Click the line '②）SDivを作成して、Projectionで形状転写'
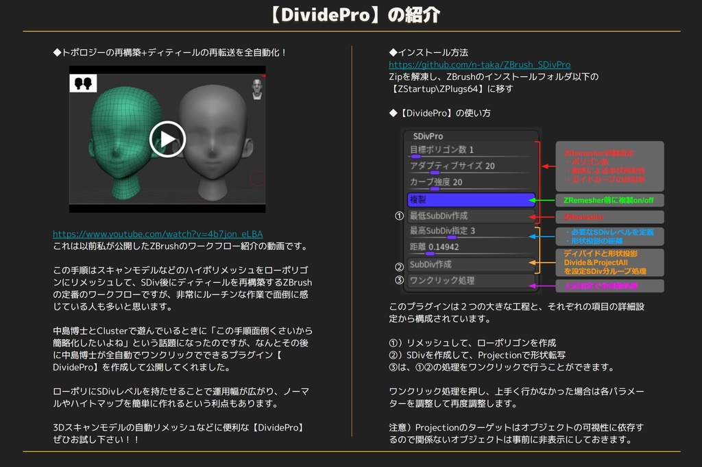 tap(477, 355)
